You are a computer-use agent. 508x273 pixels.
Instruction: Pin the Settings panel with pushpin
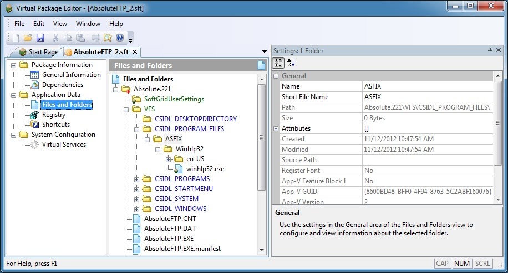[490, 50]
